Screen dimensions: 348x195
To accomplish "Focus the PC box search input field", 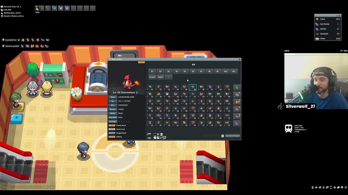I will 212,136.
